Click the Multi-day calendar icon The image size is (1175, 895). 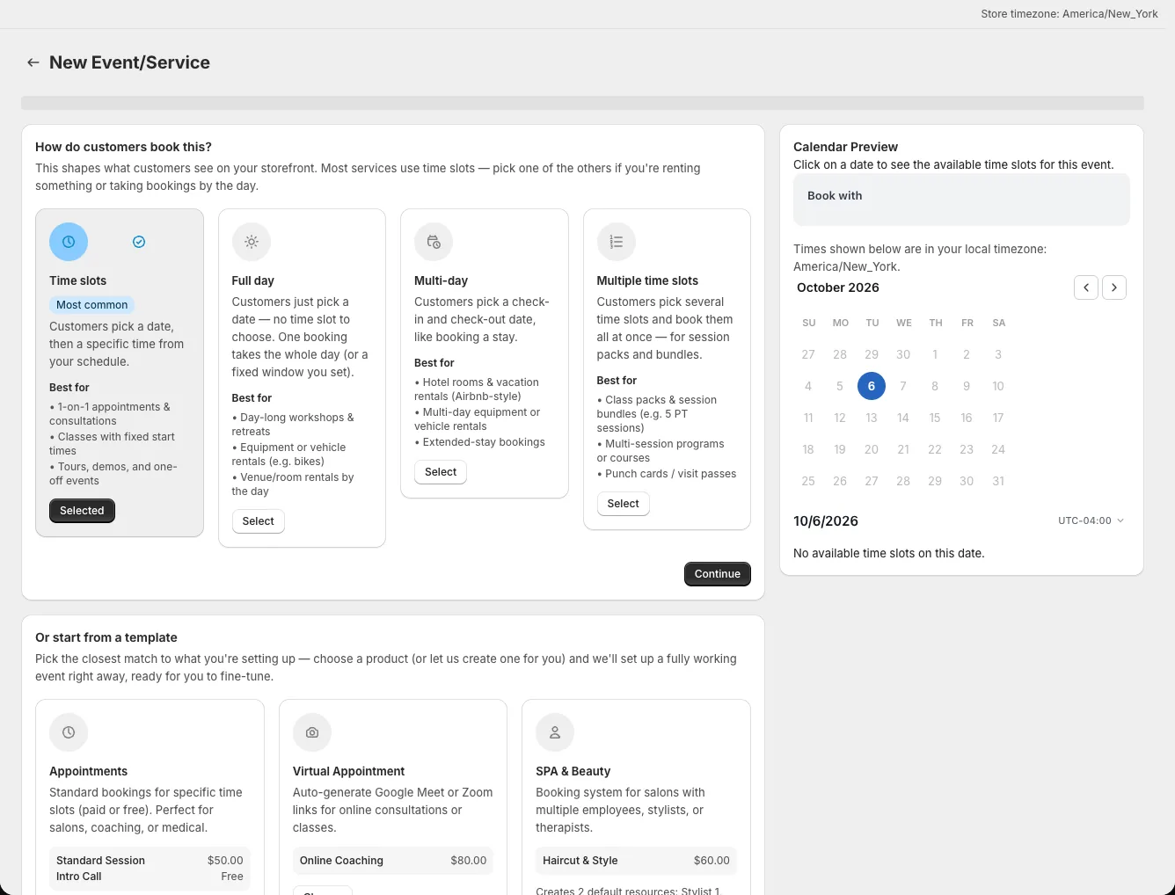point(434,242)
